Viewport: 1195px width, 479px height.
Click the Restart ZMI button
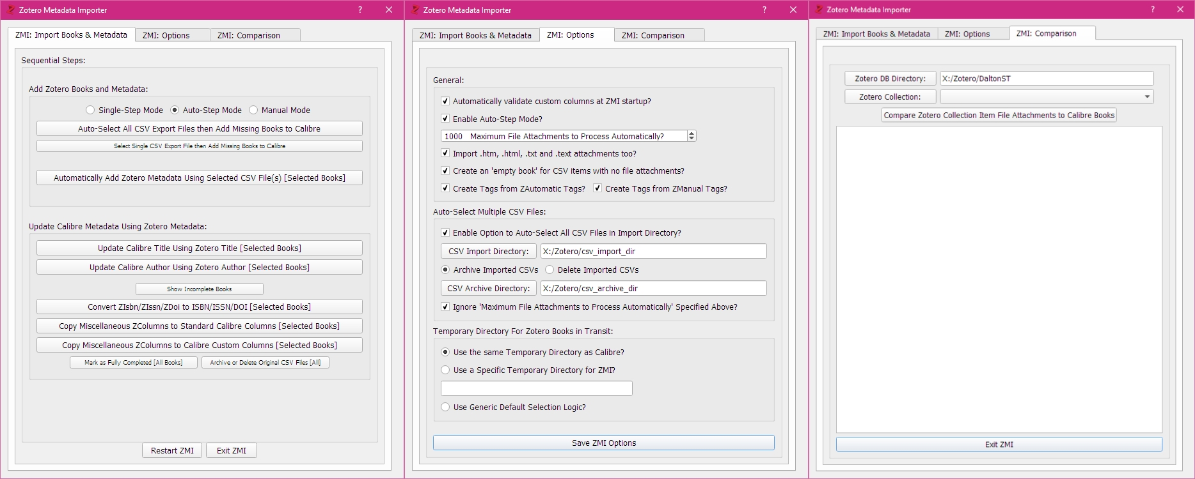(x=172, y=450)
